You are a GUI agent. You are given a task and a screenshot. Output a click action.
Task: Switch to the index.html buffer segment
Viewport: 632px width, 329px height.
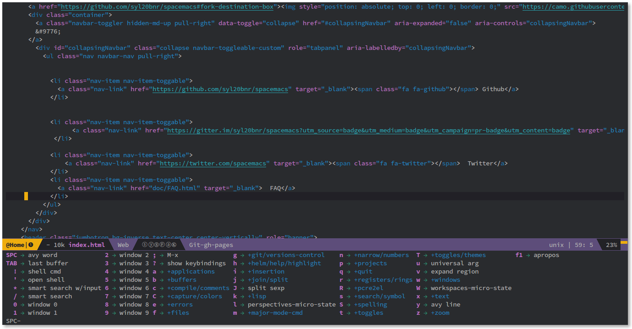tap(87, 244)
